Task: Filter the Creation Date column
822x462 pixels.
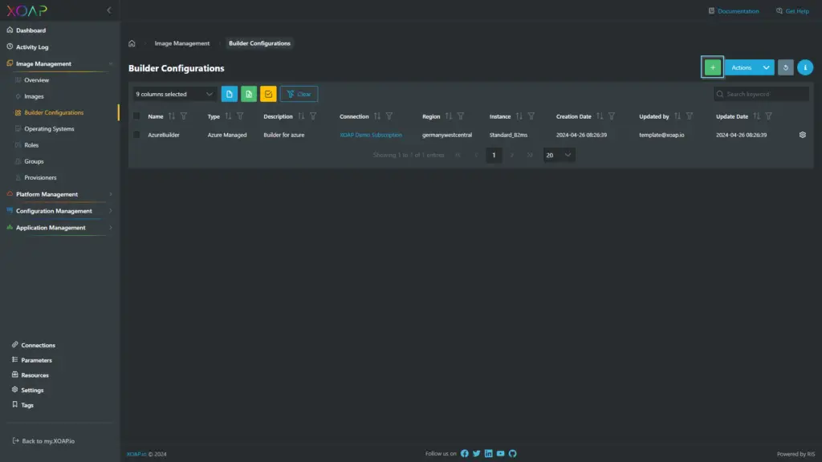Action: tap(611, 116)
